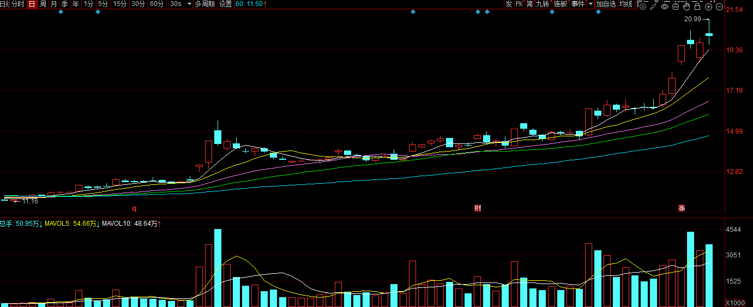The width and height of the screenshot is (753, 307).
Task: Zoom out with minus icon
Action: (x=719, y=7)
